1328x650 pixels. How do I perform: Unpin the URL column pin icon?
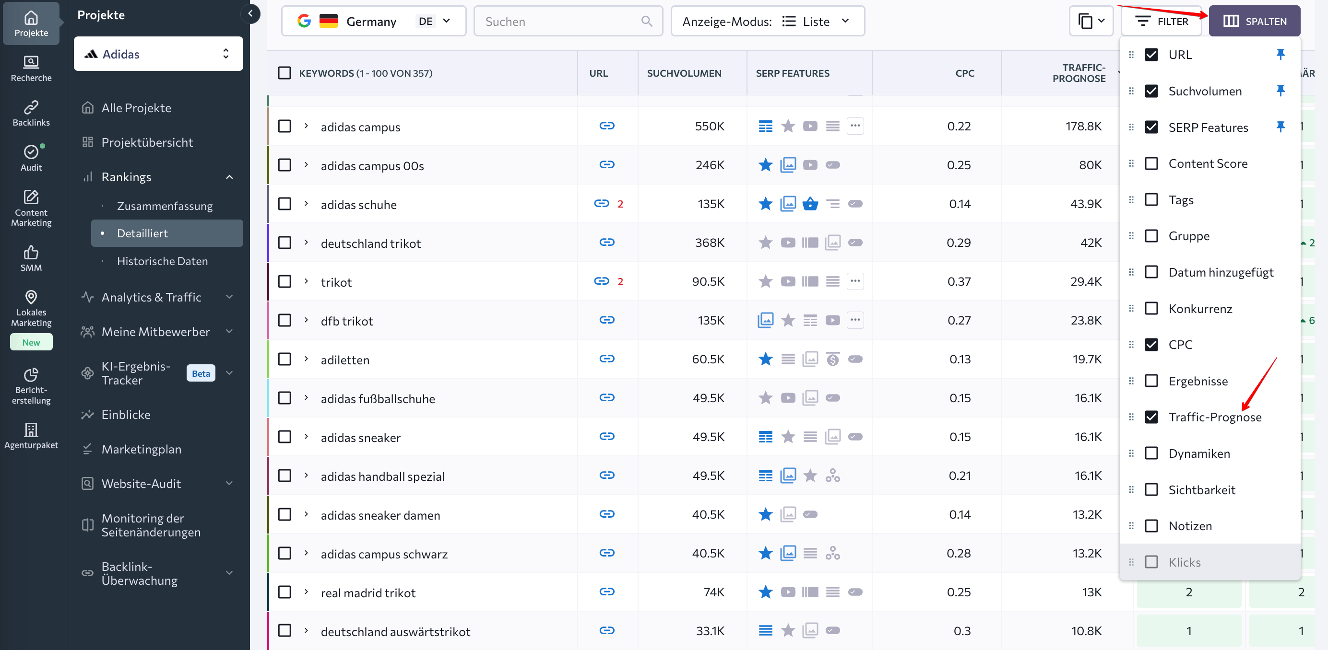pyautogui.click(x=1281, y=54)
